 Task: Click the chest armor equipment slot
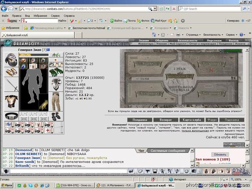tap(11, 101)
